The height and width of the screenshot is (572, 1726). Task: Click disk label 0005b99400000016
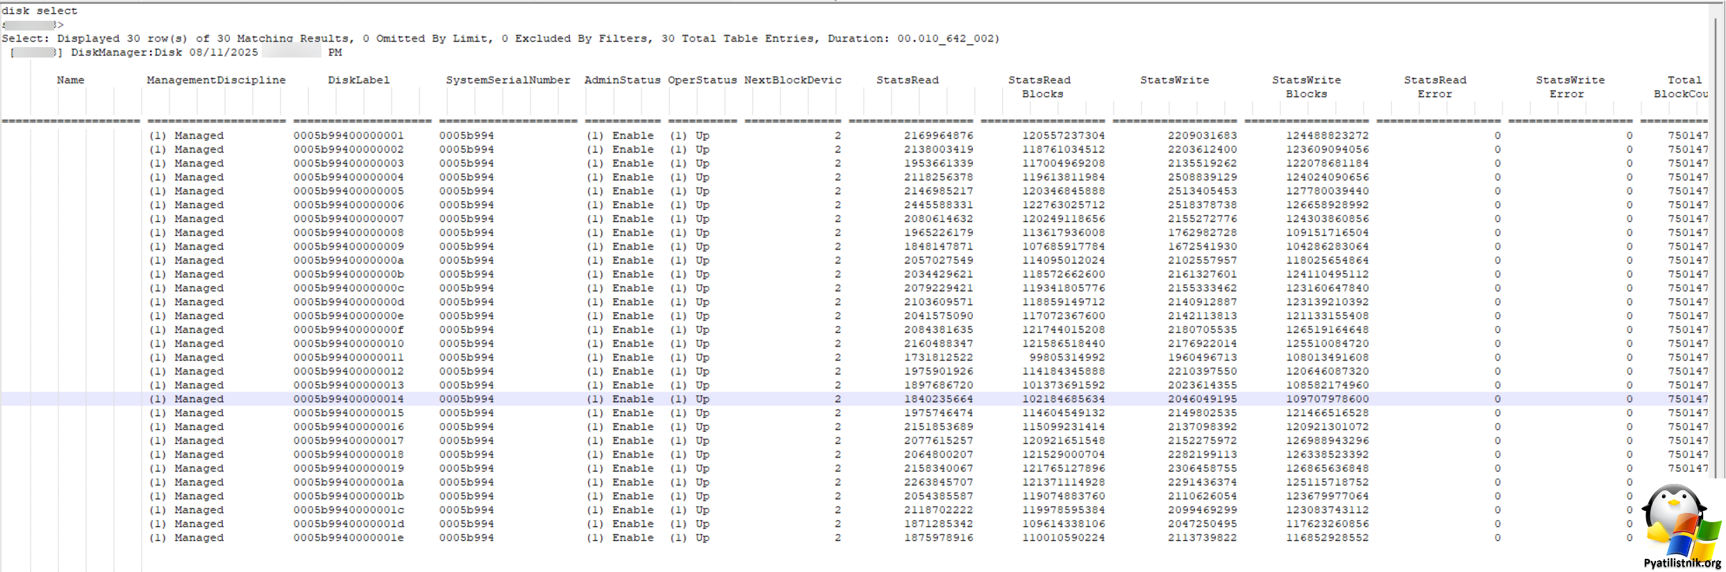[349, 427]
